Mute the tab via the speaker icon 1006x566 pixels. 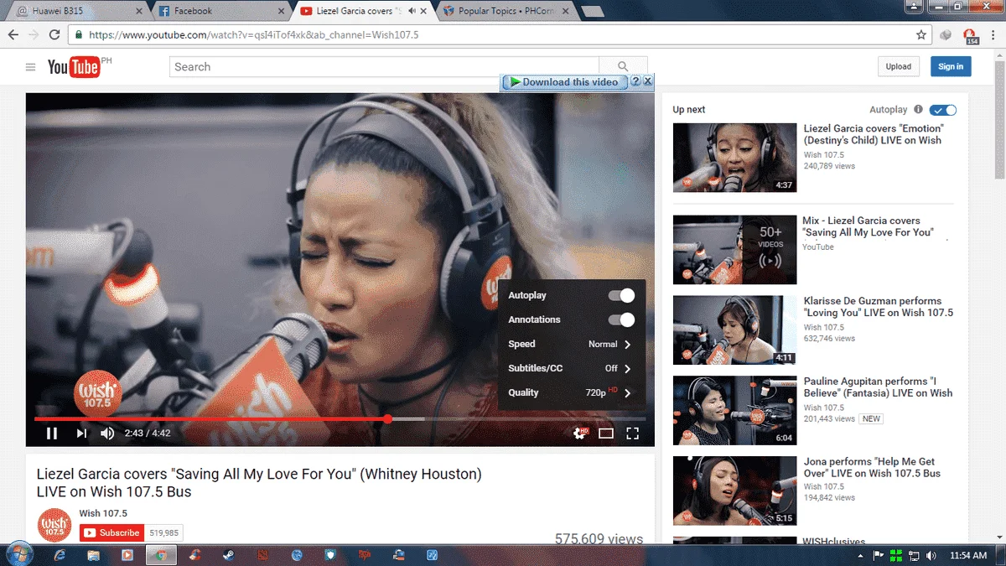coord(412,11)
